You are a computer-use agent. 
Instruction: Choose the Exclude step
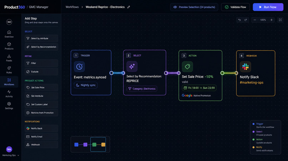click(x=41, y=72)
